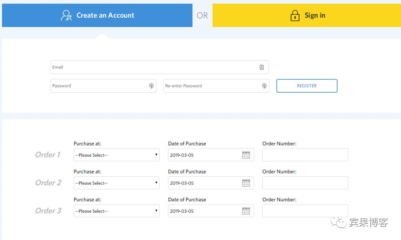Screen dimensions: 401x240
Task: Click the Order 2 Date of Purchase field
Action: 204,183
